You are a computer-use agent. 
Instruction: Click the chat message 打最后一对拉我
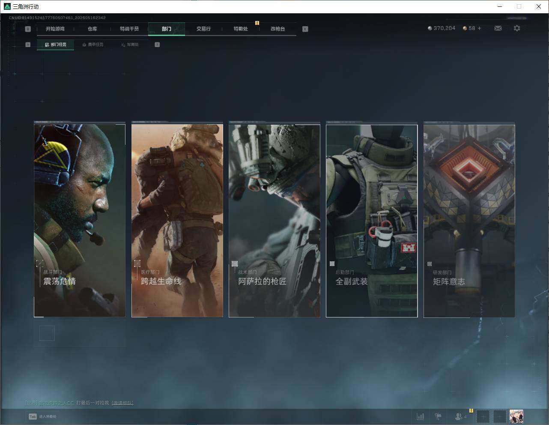[x=92, y=403]
